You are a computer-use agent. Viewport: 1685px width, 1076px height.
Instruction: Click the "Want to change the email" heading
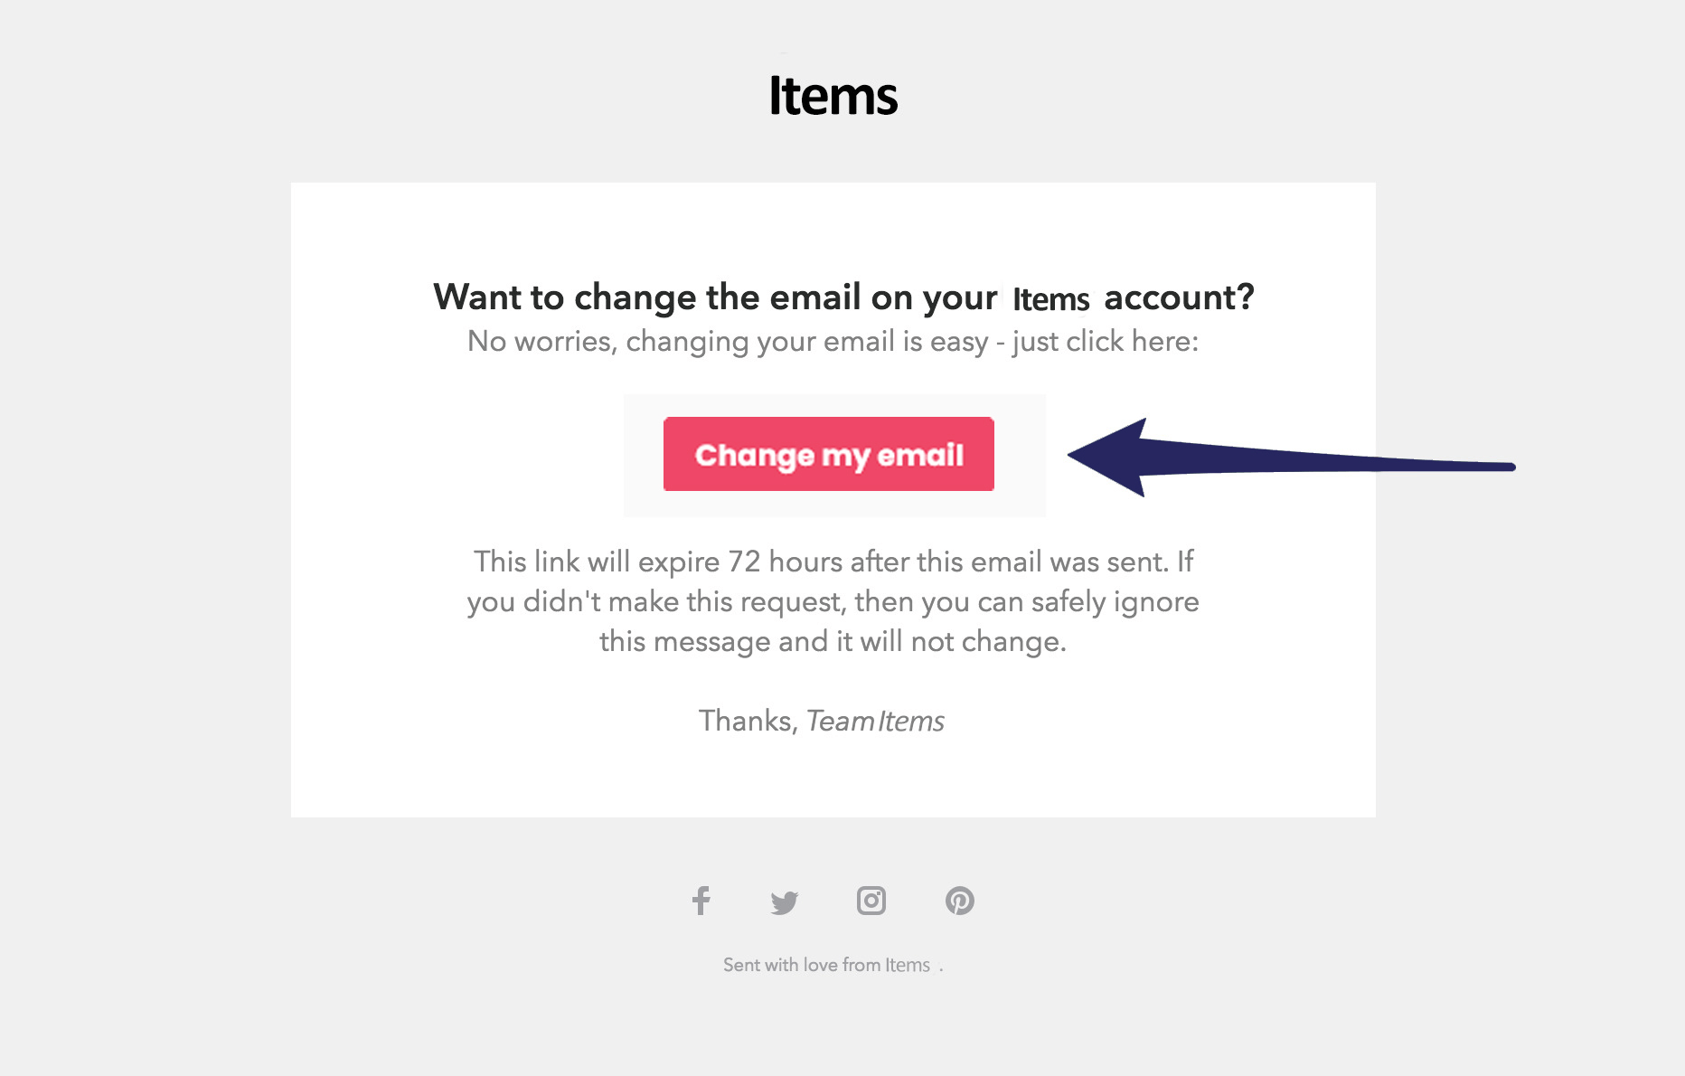pyautogui.click(x=714, y=297)
